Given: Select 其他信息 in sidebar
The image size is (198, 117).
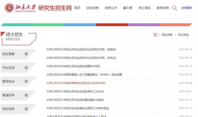Looking at the screenshot, I should [8, 109].
